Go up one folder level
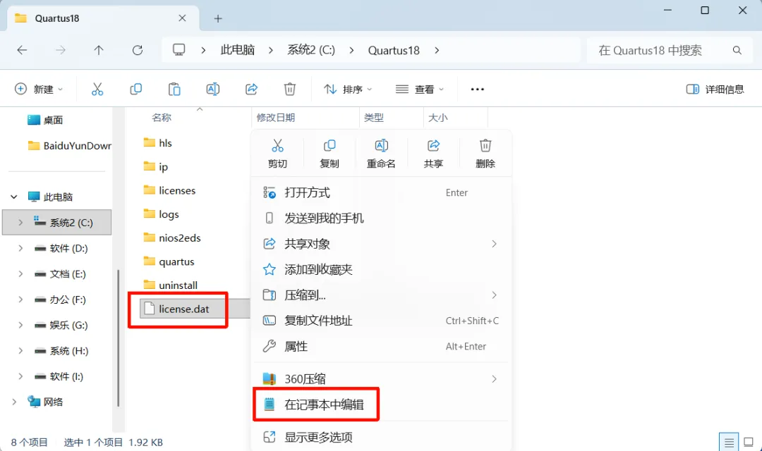This screenshot has width=762, height=451. click(99, 50)
